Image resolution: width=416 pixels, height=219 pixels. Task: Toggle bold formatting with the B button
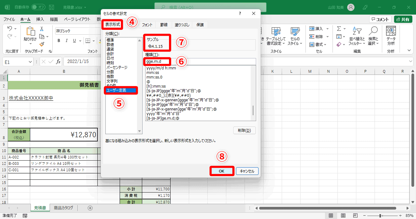point(58,40)
